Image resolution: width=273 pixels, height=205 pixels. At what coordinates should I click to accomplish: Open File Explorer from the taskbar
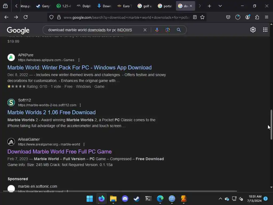(x=113, y=199)
